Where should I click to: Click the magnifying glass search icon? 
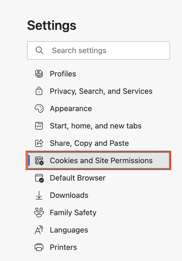coord(40,50)
